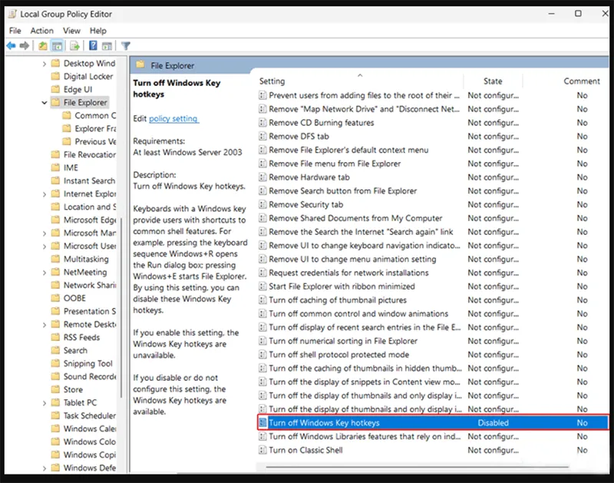614x483 pixels.
Task: Open the View menu
Action: pyautogui.click(x=71, y=31)
